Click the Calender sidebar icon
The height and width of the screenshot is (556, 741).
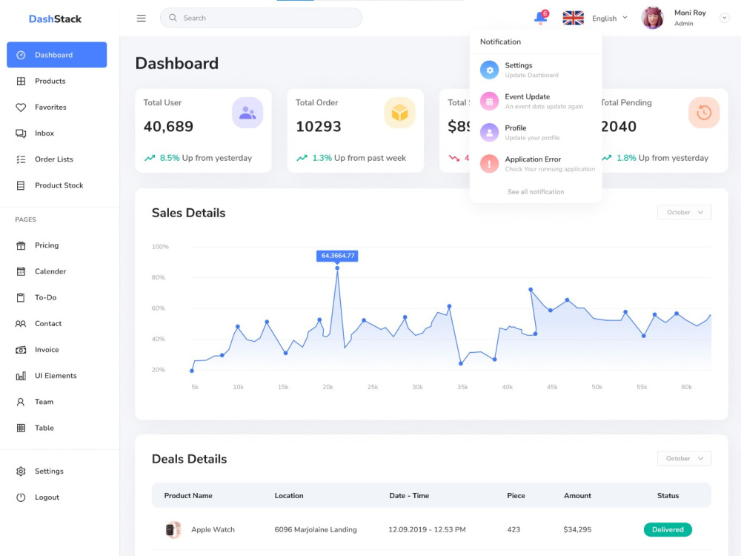(21, 271)
